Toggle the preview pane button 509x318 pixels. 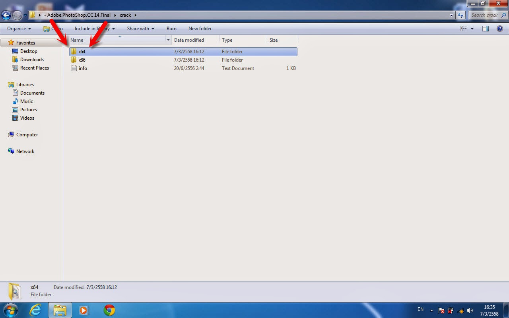coord(485,29)
